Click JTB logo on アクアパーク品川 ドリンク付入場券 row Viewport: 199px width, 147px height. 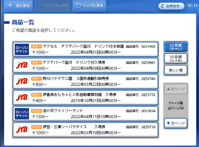[22, 65]
